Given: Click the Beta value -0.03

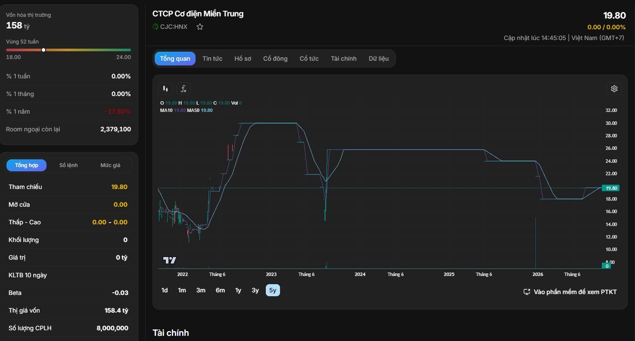Looking at the screenshot, I should (x=120, y=293).
